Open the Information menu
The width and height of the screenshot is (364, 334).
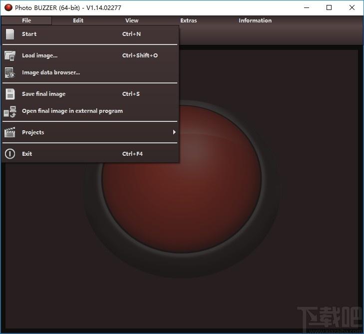(x=255, y=20)
